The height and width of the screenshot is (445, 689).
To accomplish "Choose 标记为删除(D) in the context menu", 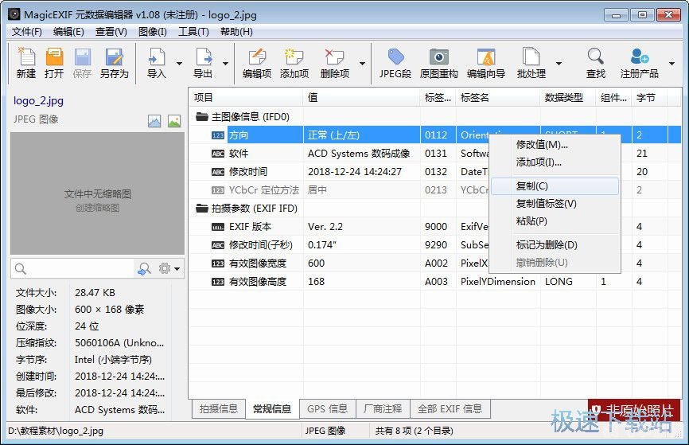I will tap(555, 245).
